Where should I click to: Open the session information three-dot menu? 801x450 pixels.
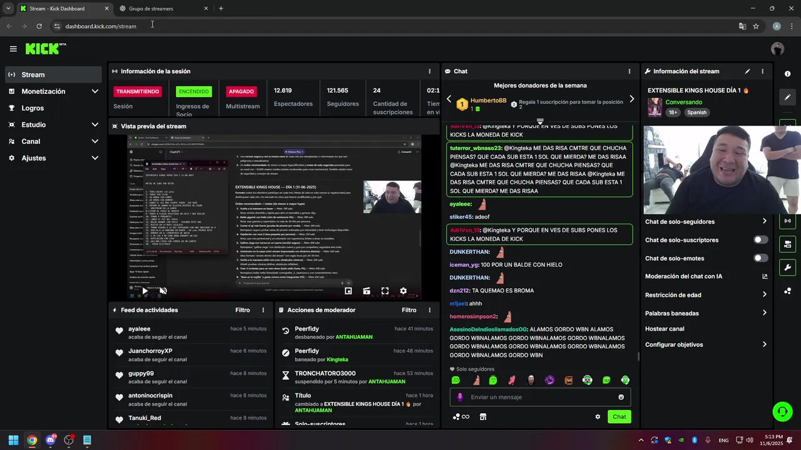[429, 71]
